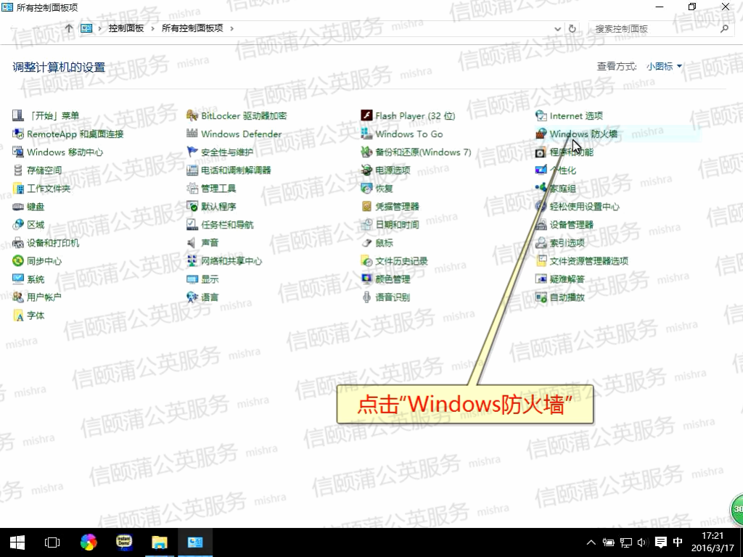The width and height of the screenshot is (743, 557).
Task: Click the Windows Start button
Action: [x=17, y=542]
